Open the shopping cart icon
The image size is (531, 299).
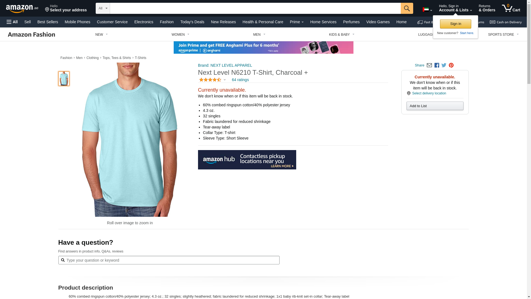coord(511,8)
